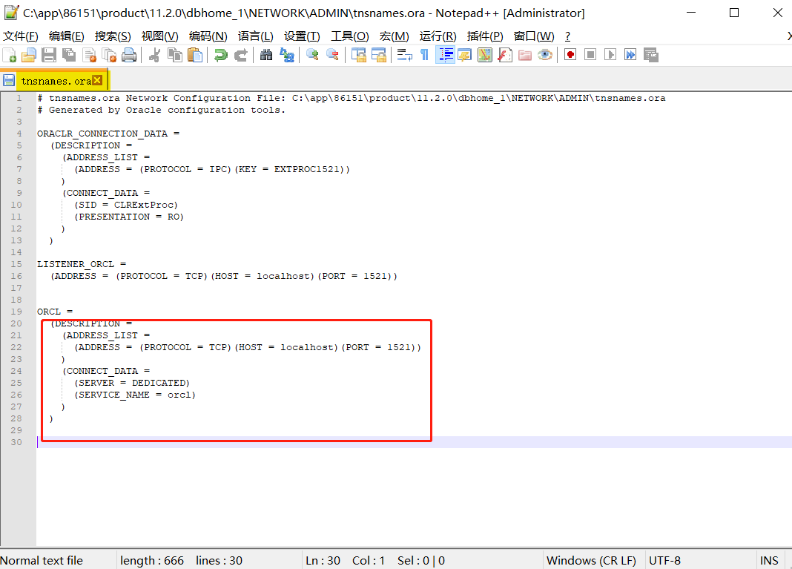Open the 编辑(E) menu
The image size is (792, 569).
67,36
